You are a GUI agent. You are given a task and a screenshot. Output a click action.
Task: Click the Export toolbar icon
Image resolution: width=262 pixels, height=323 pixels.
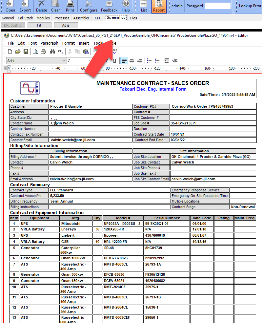pyautogui.click(x=25, y=6)
